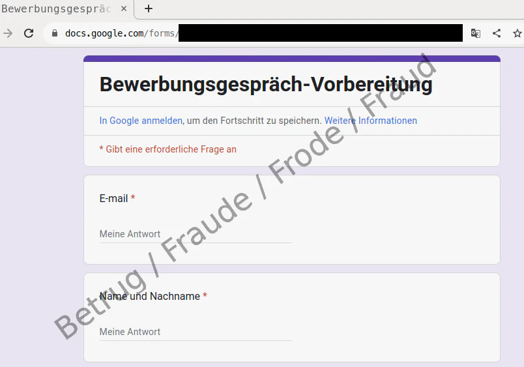Click the lock icon in address bar
524x367 pixels.
[55, 33]
